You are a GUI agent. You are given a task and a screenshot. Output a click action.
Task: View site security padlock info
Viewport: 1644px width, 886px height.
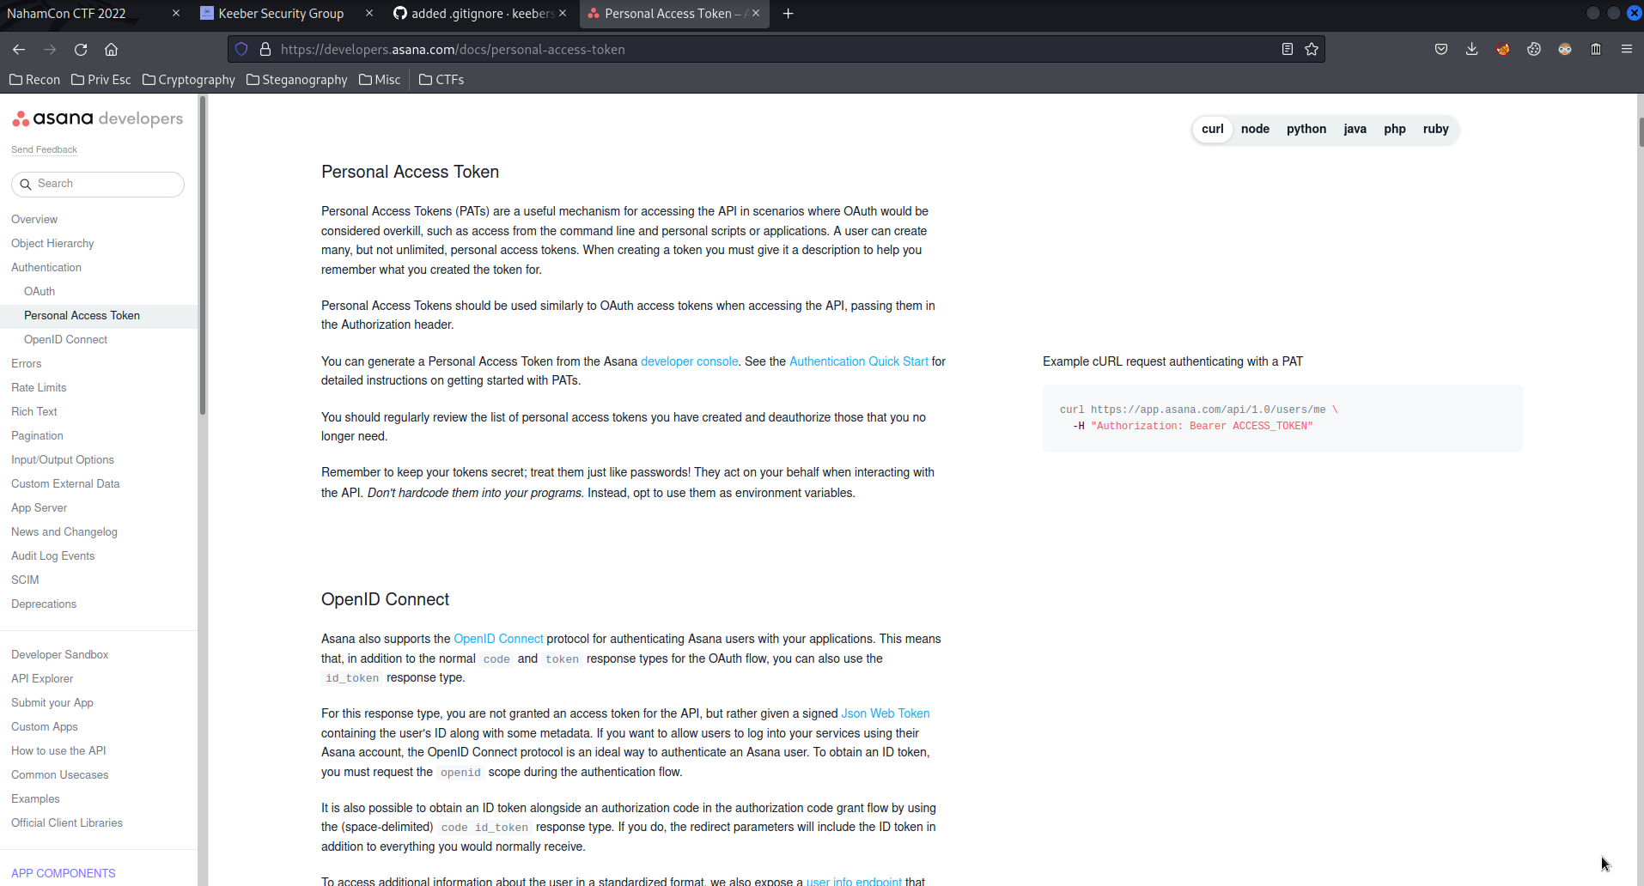(265, 49)
